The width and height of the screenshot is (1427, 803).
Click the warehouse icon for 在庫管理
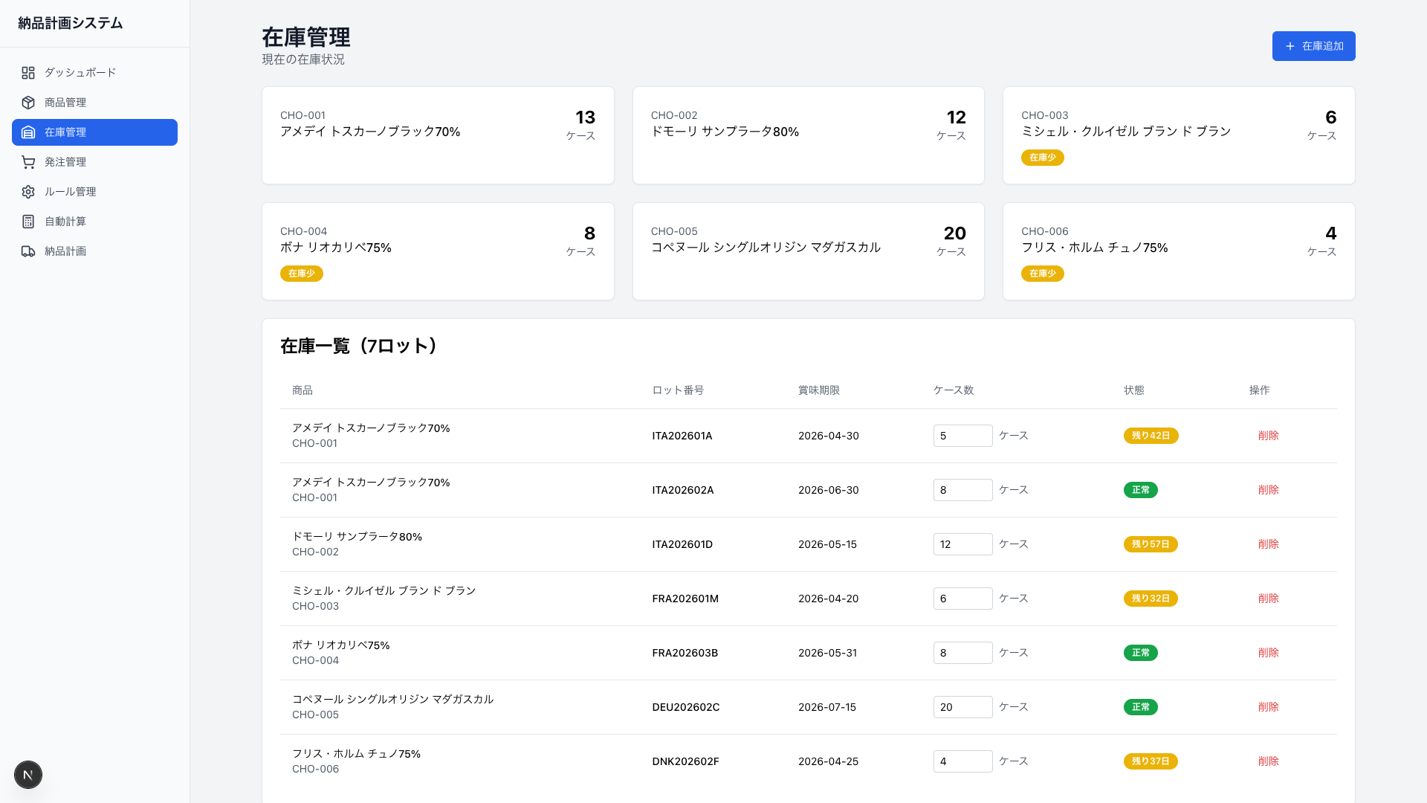(x=28, y=132)
